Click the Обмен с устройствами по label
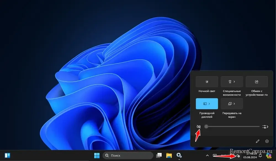276x161 pixels. (x=257, y=93)
